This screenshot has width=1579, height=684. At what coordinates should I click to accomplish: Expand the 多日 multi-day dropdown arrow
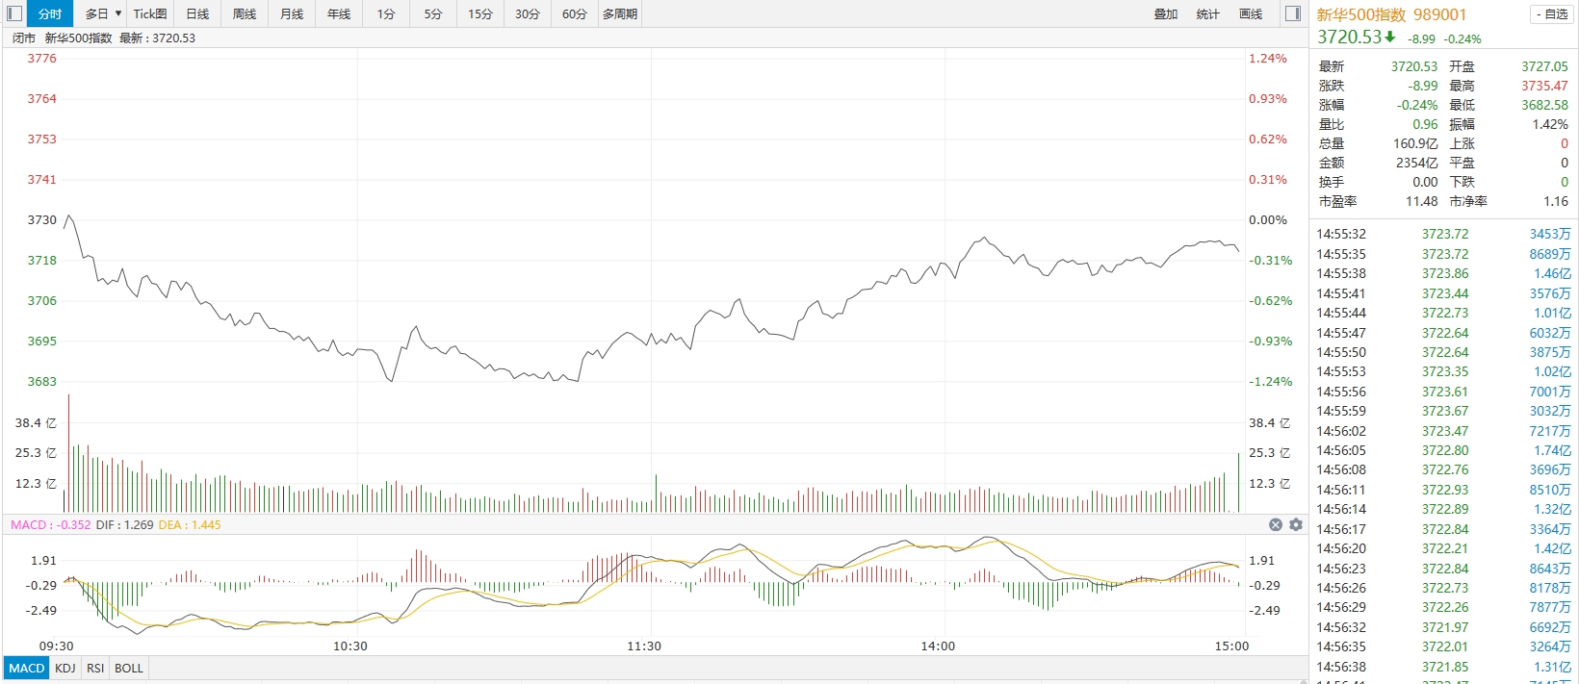point(118,13)
